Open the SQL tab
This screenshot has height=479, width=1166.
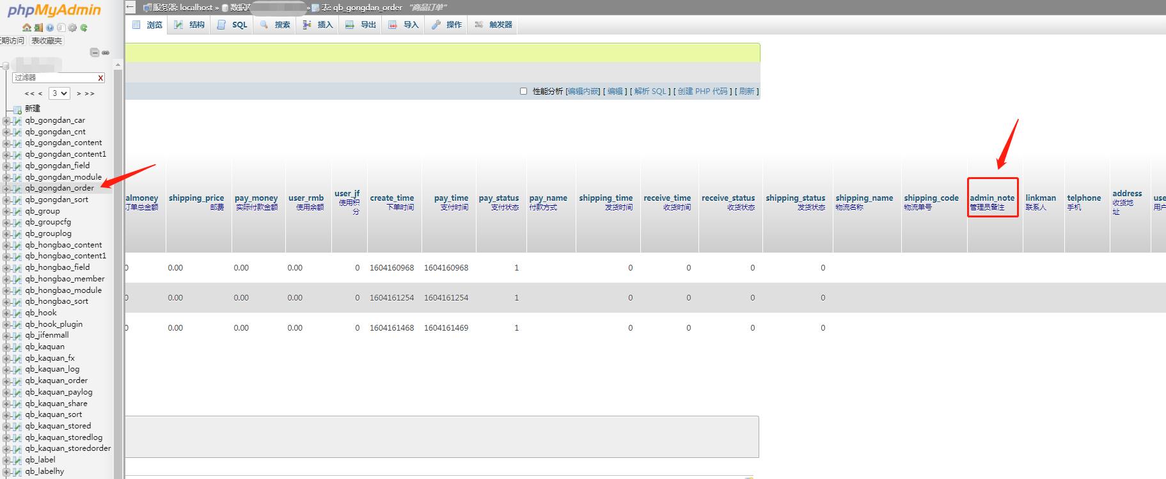(x=232, y=25)
